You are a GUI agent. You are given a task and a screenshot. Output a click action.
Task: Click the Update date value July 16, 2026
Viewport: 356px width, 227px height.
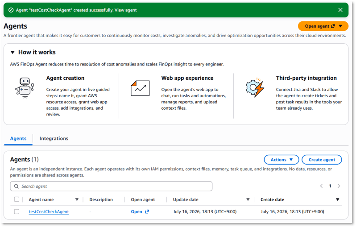205,211
